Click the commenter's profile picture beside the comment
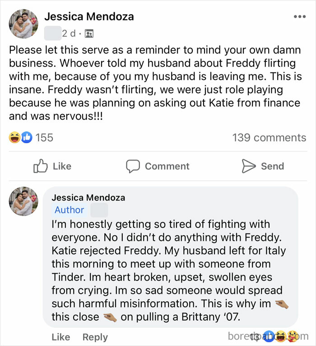Image resolution: width=316 pixels, height=346 pixels. [x=23, y=201]
